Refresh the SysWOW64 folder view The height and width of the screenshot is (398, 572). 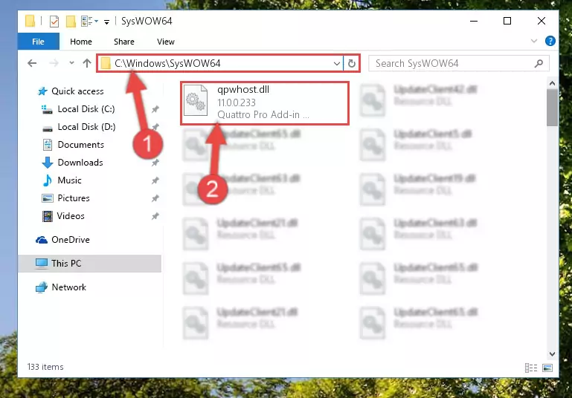352,64
